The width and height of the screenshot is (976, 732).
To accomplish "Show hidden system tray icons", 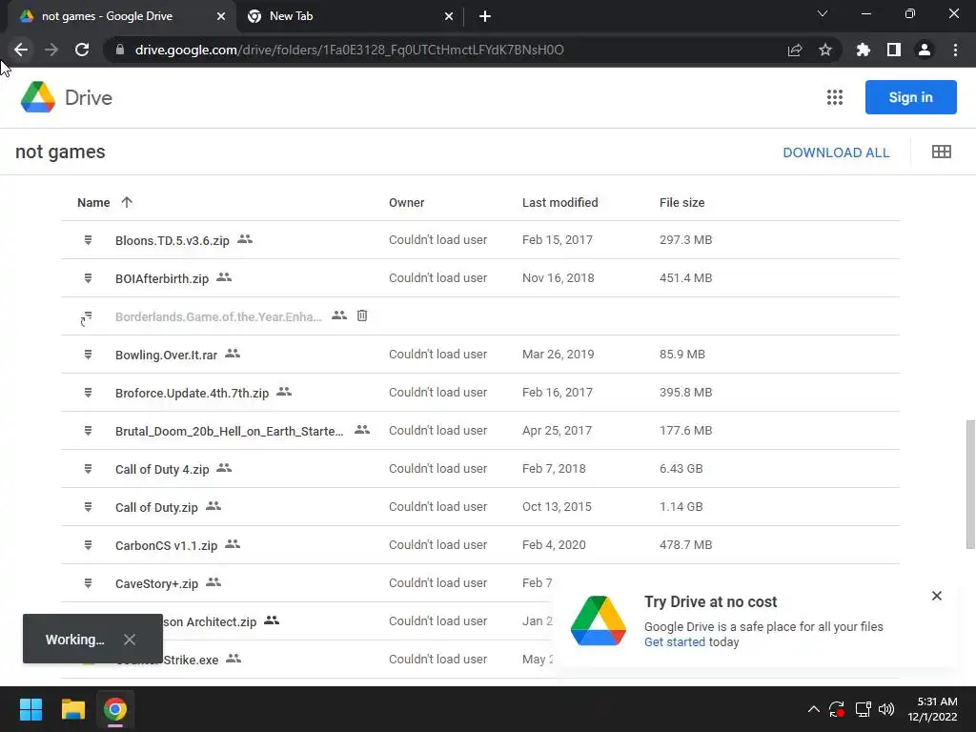I will [813, 709].
